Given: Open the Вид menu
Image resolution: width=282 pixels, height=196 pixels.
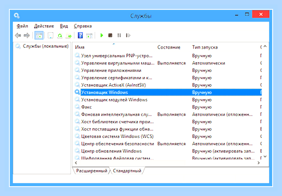Looking at the screenshot, I should point(64,26).
